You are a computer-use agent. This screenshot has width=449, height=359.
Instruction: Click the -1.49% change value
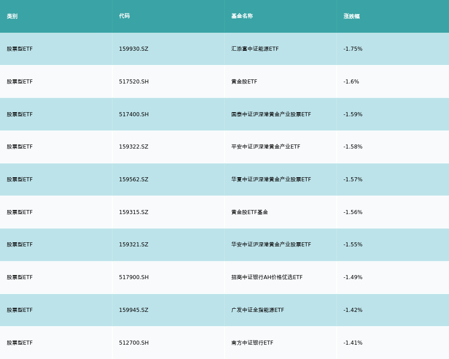coord(353,277)
